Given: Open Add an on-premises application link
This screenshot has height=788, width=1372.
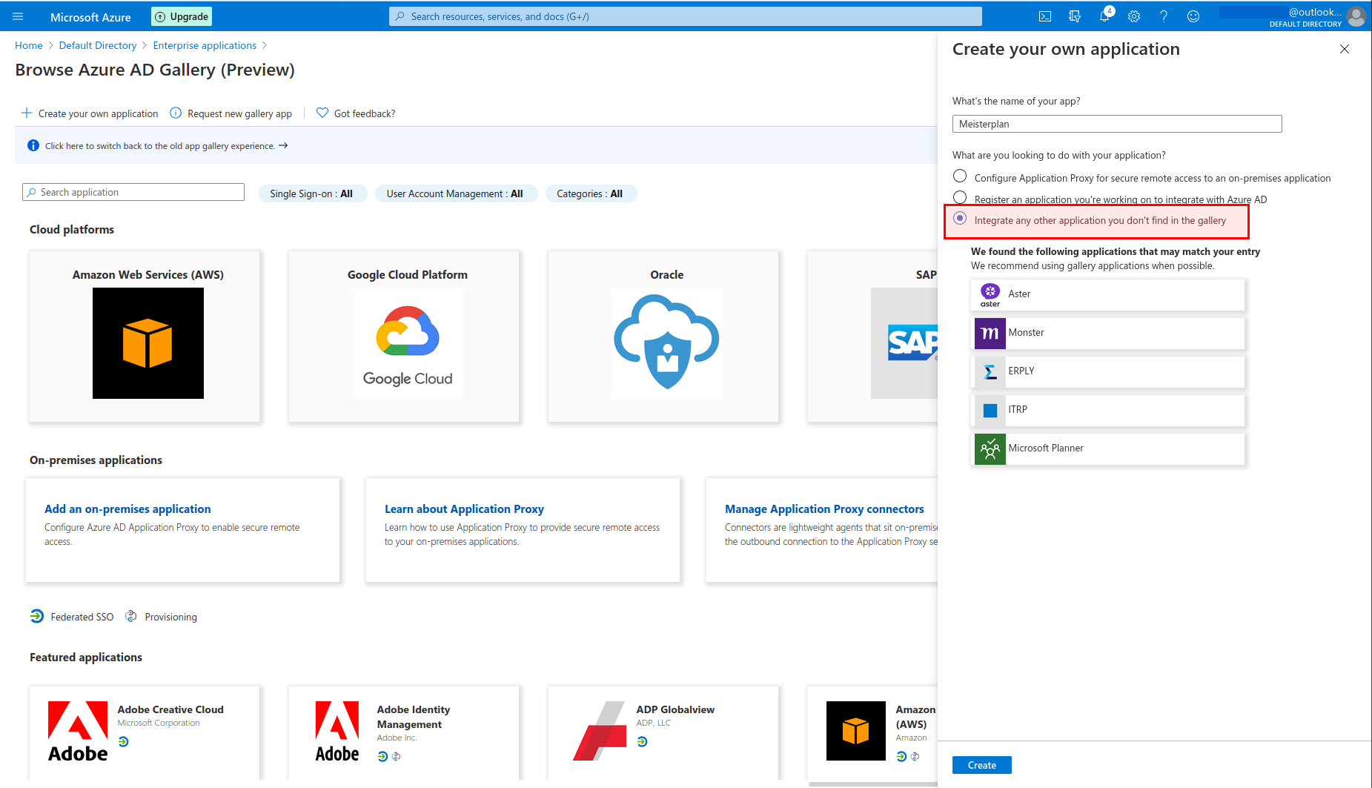Looking at the screenshot, I should [127, 509].
